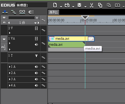Toggle the sync-lock mode icon
Image resolution: width=125 pixels, height=104 pixels.
pos(14,12)
